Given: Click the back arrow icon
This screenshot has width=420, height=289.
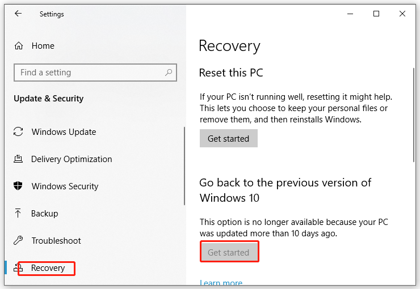Looking at the screenshot, I should coord(18,14).
